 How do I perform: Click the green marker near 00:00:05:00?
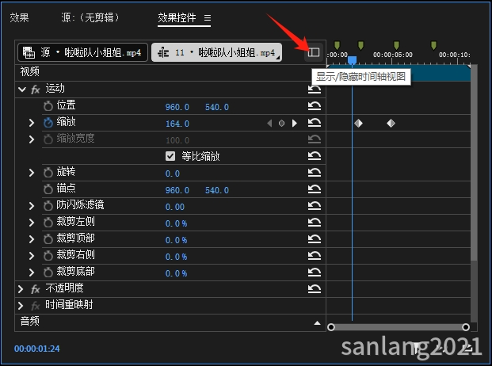pyautogui.click(x=396, y=45)
